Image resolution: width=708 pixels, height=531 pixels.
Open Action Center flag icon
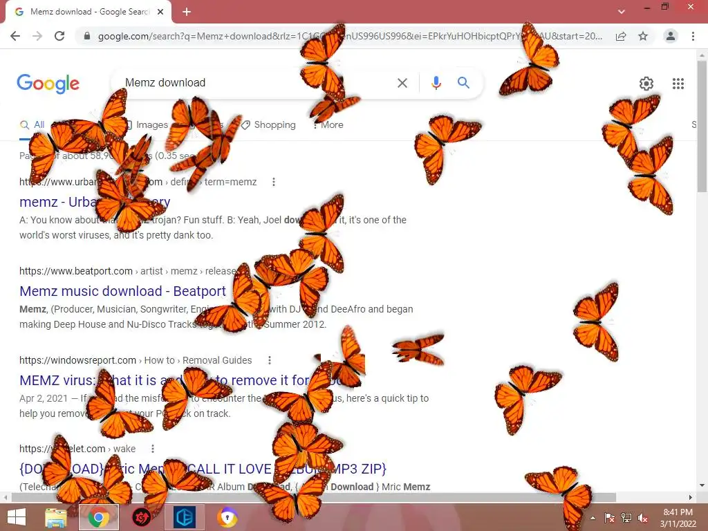click(609, 518)
